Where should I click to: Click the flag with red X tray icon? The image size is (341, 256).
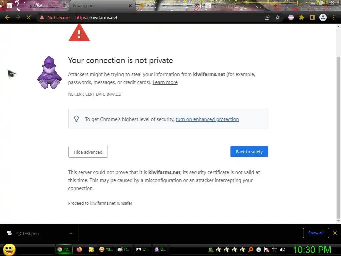point(267,250)
